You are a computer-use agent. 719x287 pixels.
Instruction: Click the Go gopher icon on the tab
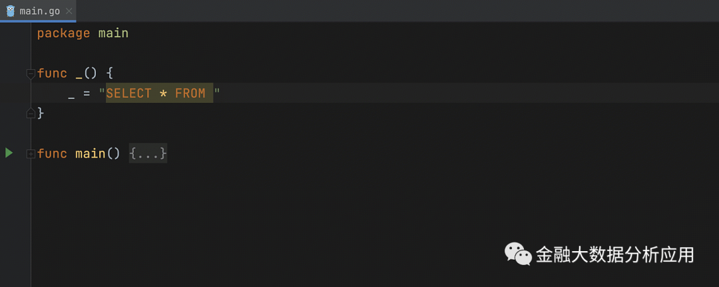pyautogui.click(x=11, y=11)
